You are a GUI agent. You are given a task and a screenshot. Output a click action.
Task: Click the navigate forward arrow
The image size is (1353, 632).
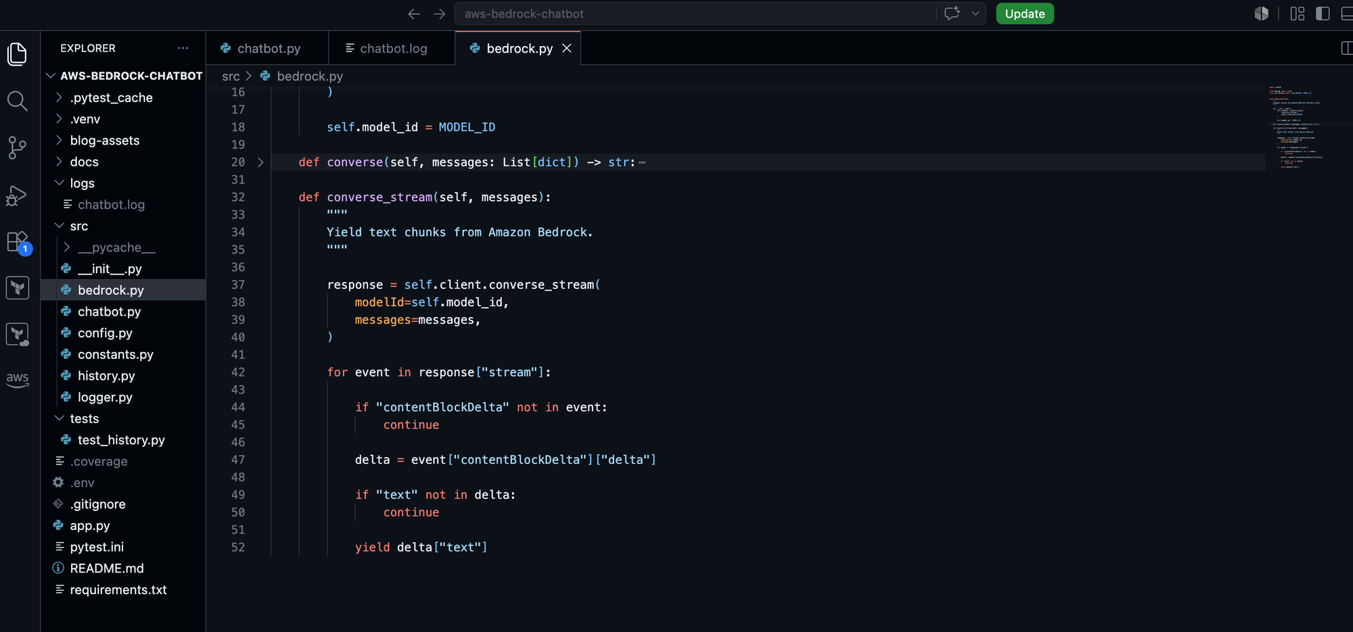(x=440, y=14)
